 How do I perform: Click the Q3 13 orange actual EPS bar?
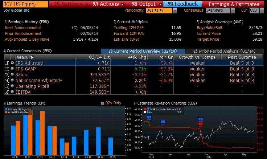pyautogui.click(x=42, y=133)
